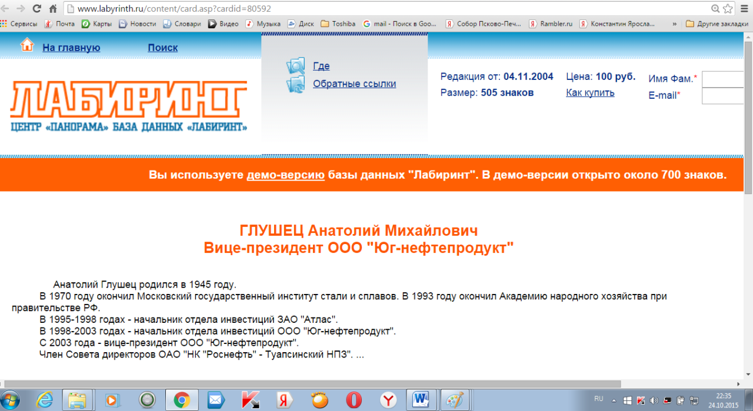This screenshot has width=753, height=411.
Task: Open the Сервисы apps bookmark
Action: (19, 24)
